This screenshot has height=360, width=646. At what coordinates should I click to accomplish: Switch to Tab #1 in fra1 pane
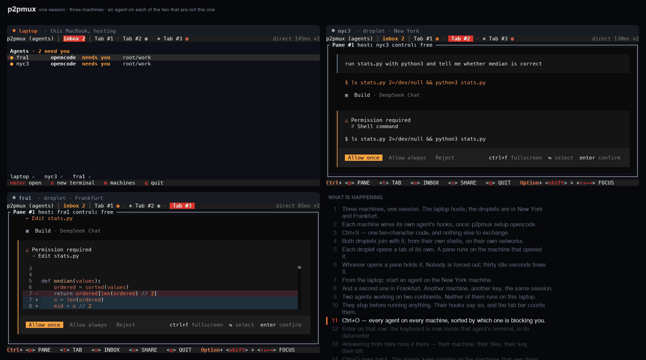(x=104, y=206)
